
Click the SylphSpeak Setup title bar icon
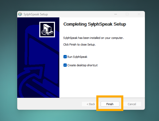(20, 14)
